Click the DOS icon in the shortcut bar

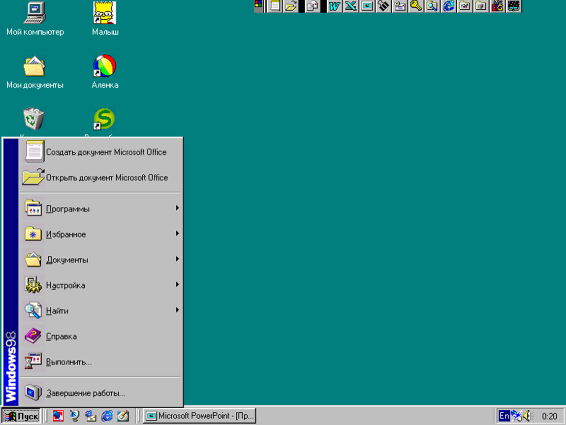pos(498,6)
